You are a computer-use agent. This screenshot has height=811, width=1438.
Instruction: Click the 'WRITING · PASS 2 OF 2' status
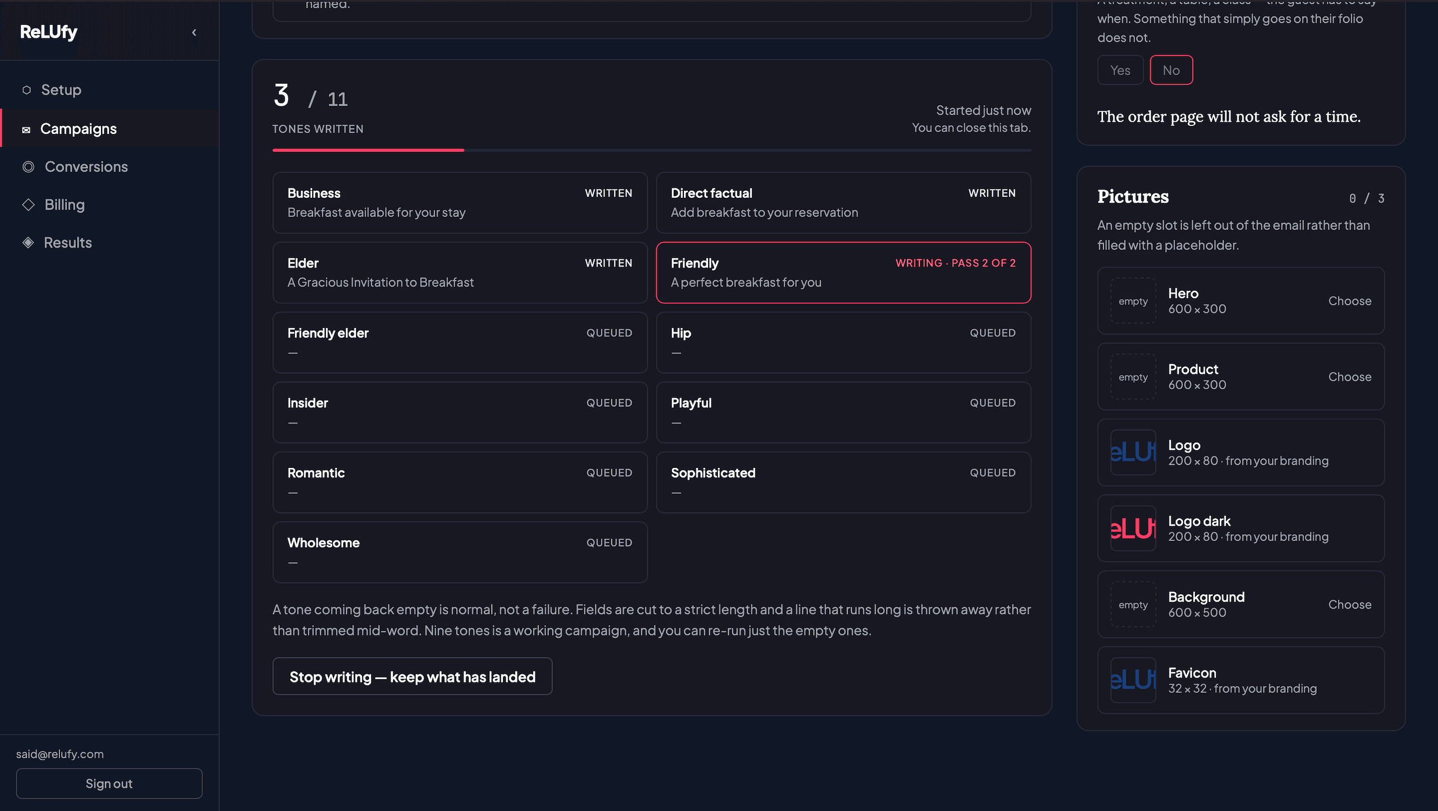click(x=956, y=263)
